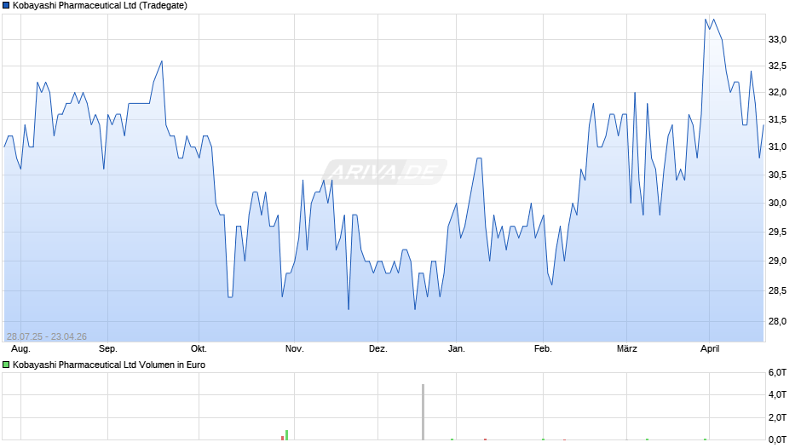Click the 32,5 price axis label

(x=777, y=66)
